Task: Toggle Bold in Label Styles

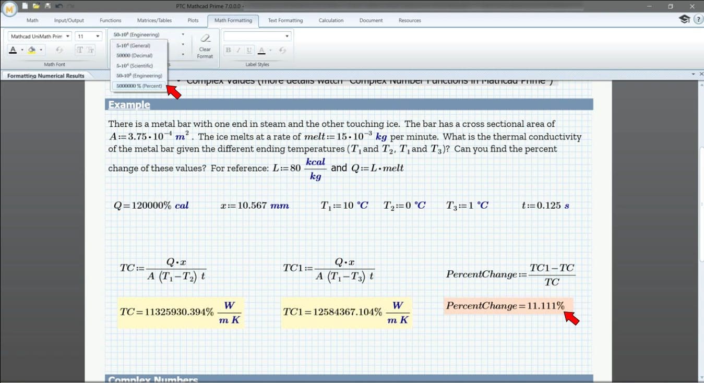Action: [x=228, y=50]
